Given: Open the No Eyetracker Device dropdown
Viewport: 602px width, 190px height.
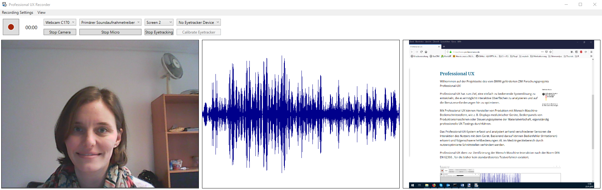Looking at the screenshot, I should [199, 23].
